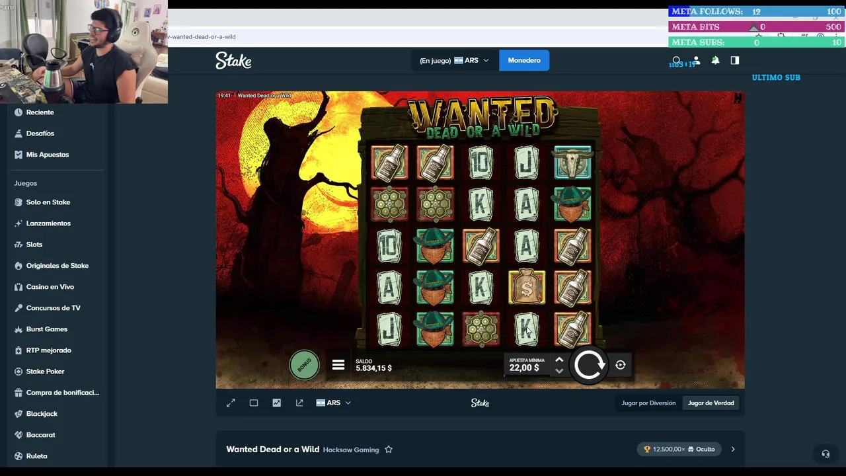Viewport: 846px width, 476px height.
Task: Click the Stake logo in the header
Action: pos(233,61)
